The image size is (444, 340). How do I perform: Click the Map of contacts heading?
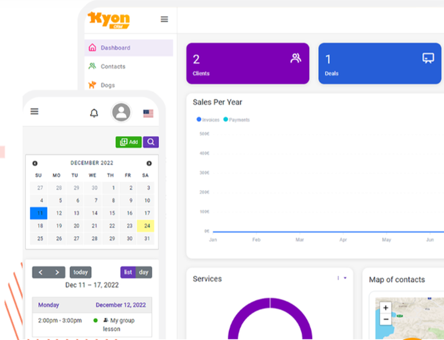tap(396, 280)
